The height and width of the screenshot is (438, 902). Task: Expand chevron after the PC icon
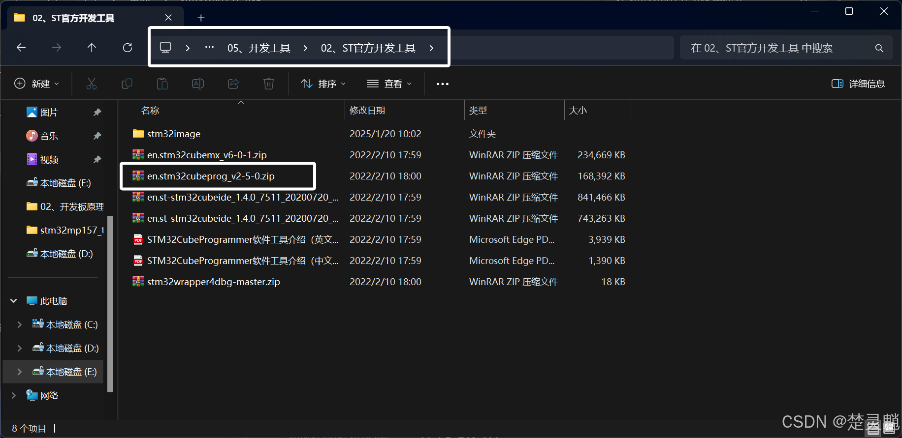[188, 48]
